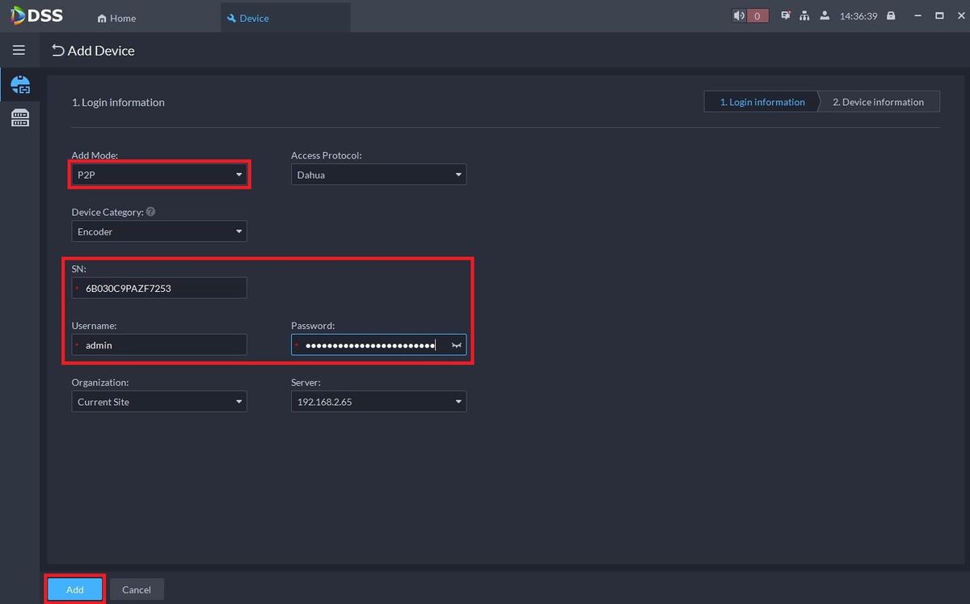
Task: Open the storage/server sidebar icon
Action: pos(20,118)
